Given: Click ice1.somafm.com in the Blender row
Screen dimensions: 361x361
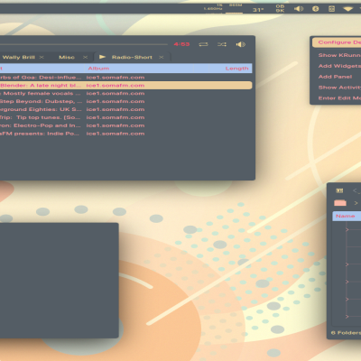Looking at the screenshot, I should click(116, 86).
